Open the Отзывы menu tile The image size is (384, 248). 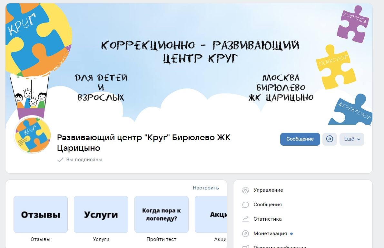[41, 214]
